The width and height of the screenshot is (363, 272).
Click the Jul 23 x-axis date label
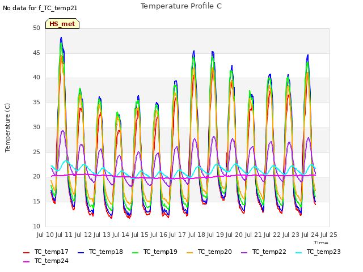tap(291, 235)
